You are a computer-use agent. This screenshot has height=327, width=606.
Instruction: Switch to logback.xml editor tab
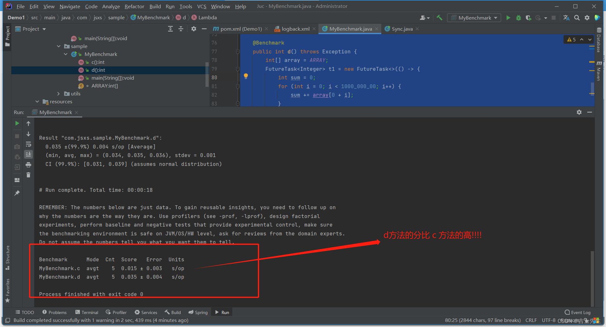pos(295,29)
